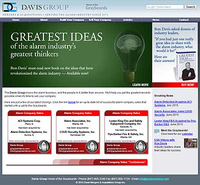Click the info@graybeardsrus.com footer email link
This screenshot has height=185, width=200.
[154, 179]
